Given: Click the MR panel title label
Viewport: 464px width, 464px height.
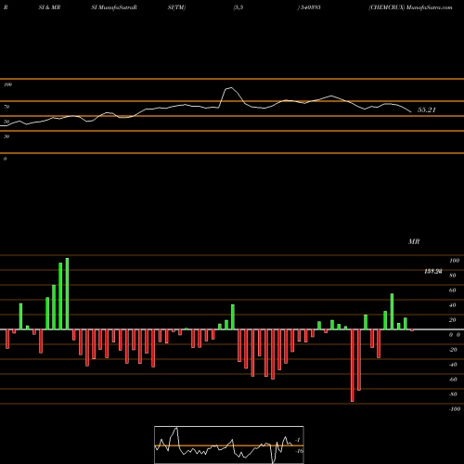Looking at the screenshot, I should (414, 241).
